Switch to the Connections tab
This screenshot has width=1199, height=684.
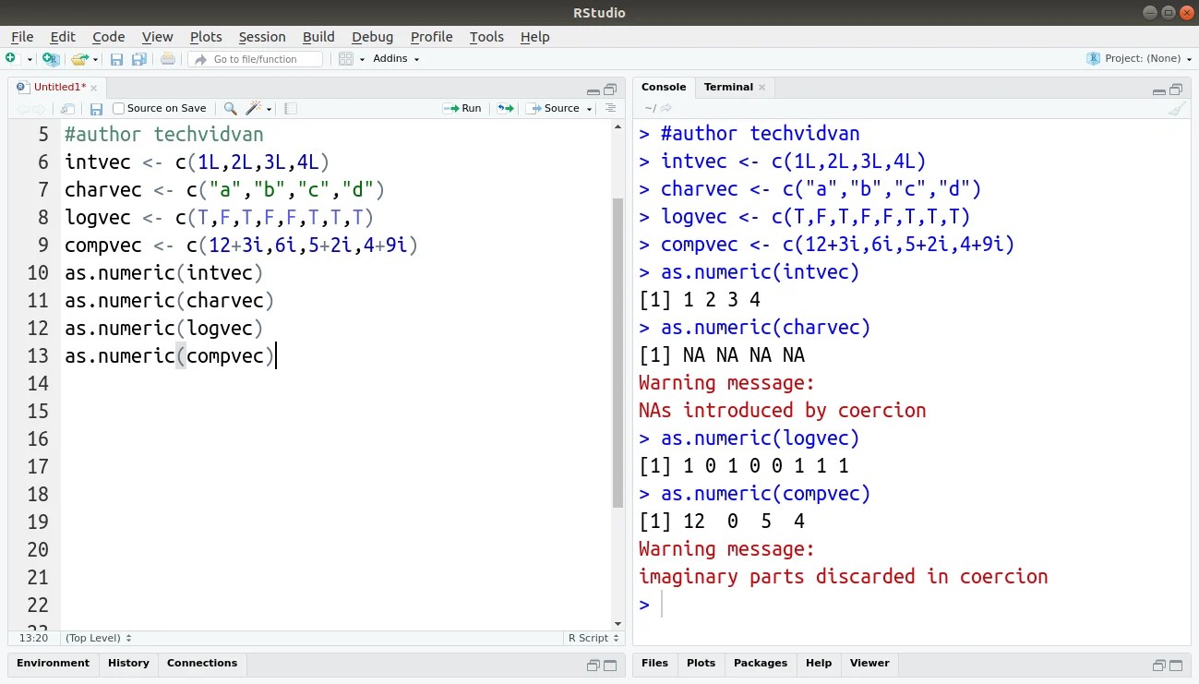coord(202,663)
